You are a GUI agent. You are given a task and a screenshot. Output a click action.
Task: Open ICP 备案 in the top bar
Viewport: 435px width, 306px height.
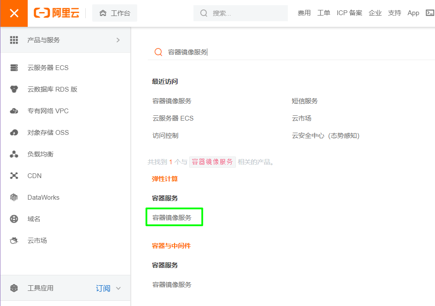coord(349,13)
